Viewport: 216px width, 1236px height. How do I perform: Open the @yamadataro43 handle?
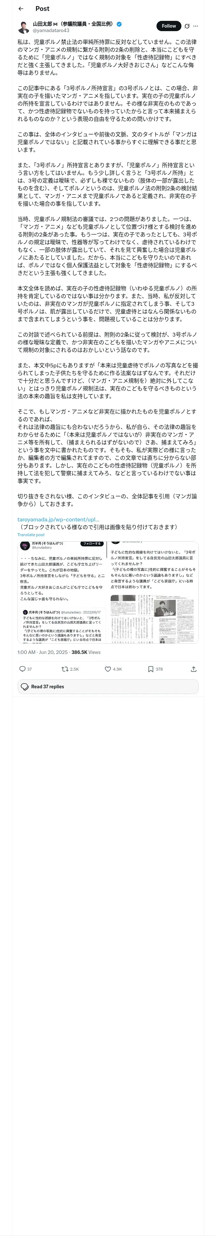(x=51, y=30)
